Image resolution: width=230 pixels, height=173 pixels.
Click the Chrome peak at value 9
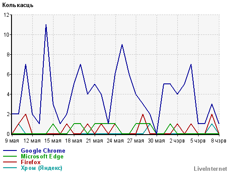(x=122, y=45)
